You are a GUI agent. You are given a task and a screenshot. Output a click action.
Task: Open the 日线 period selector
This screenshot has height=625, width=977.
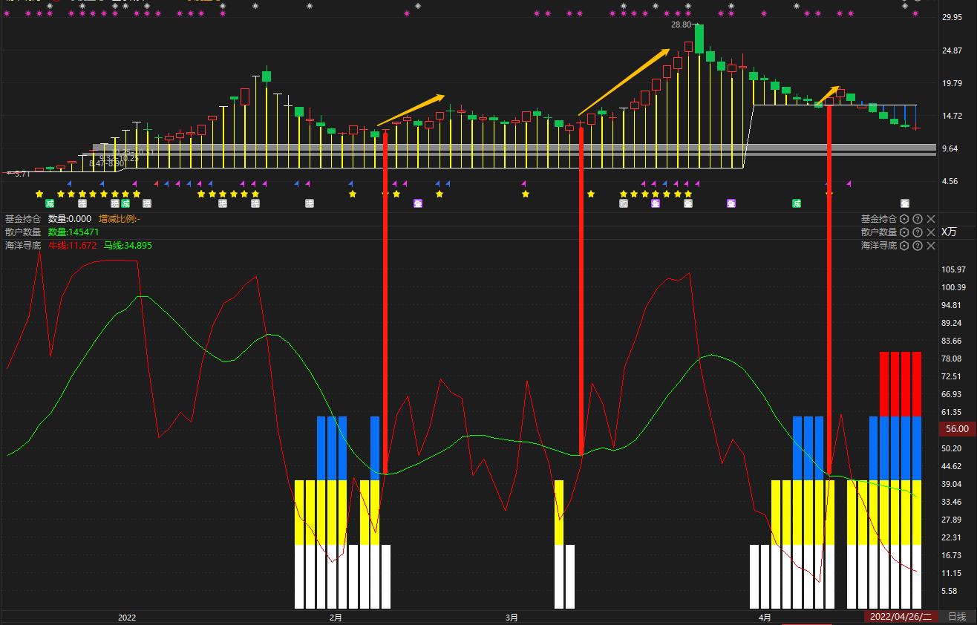pyautogui.click(x=957, y=617)
